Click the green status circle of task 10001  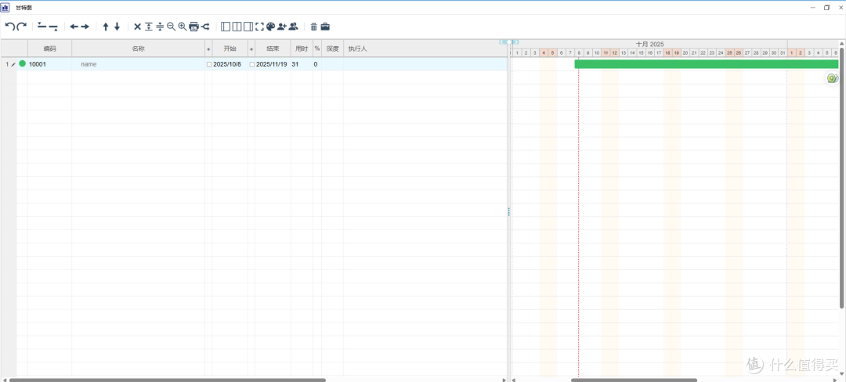click(x=22, y=63)
